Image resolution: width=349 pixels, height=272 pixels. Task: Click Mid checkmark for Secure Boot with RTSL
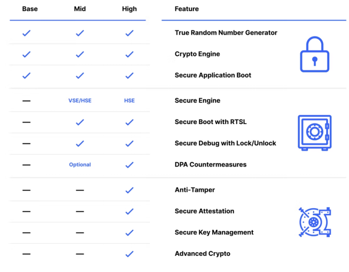pyautogui.click(x=80, y=122)
